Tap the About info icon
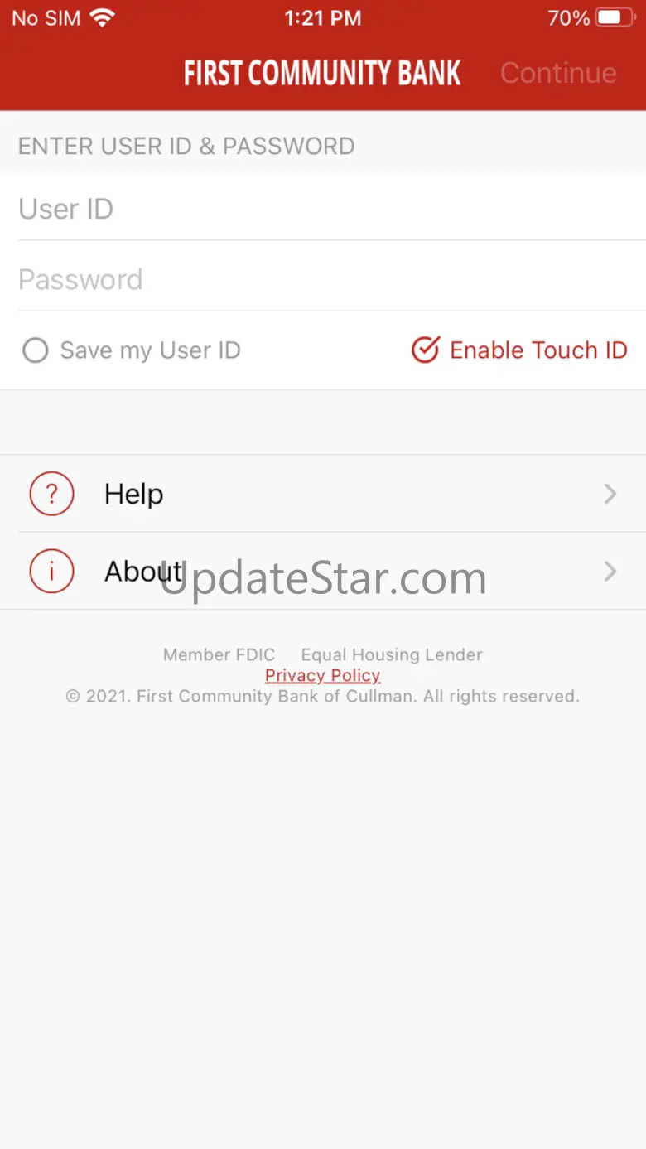Viewport: 646px width, 1149px height. [x=51, y=572]
